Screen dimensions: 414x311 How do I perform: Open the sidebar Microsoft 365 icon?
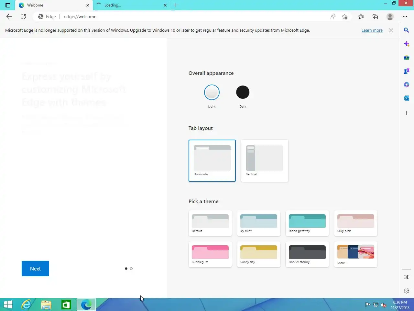click(407, 85)
